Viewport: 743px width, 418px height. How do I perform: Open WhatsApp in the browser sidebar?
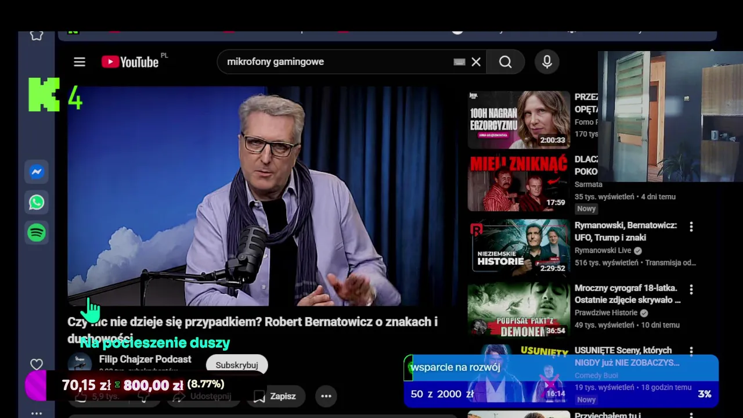click(x=37, y=202)
